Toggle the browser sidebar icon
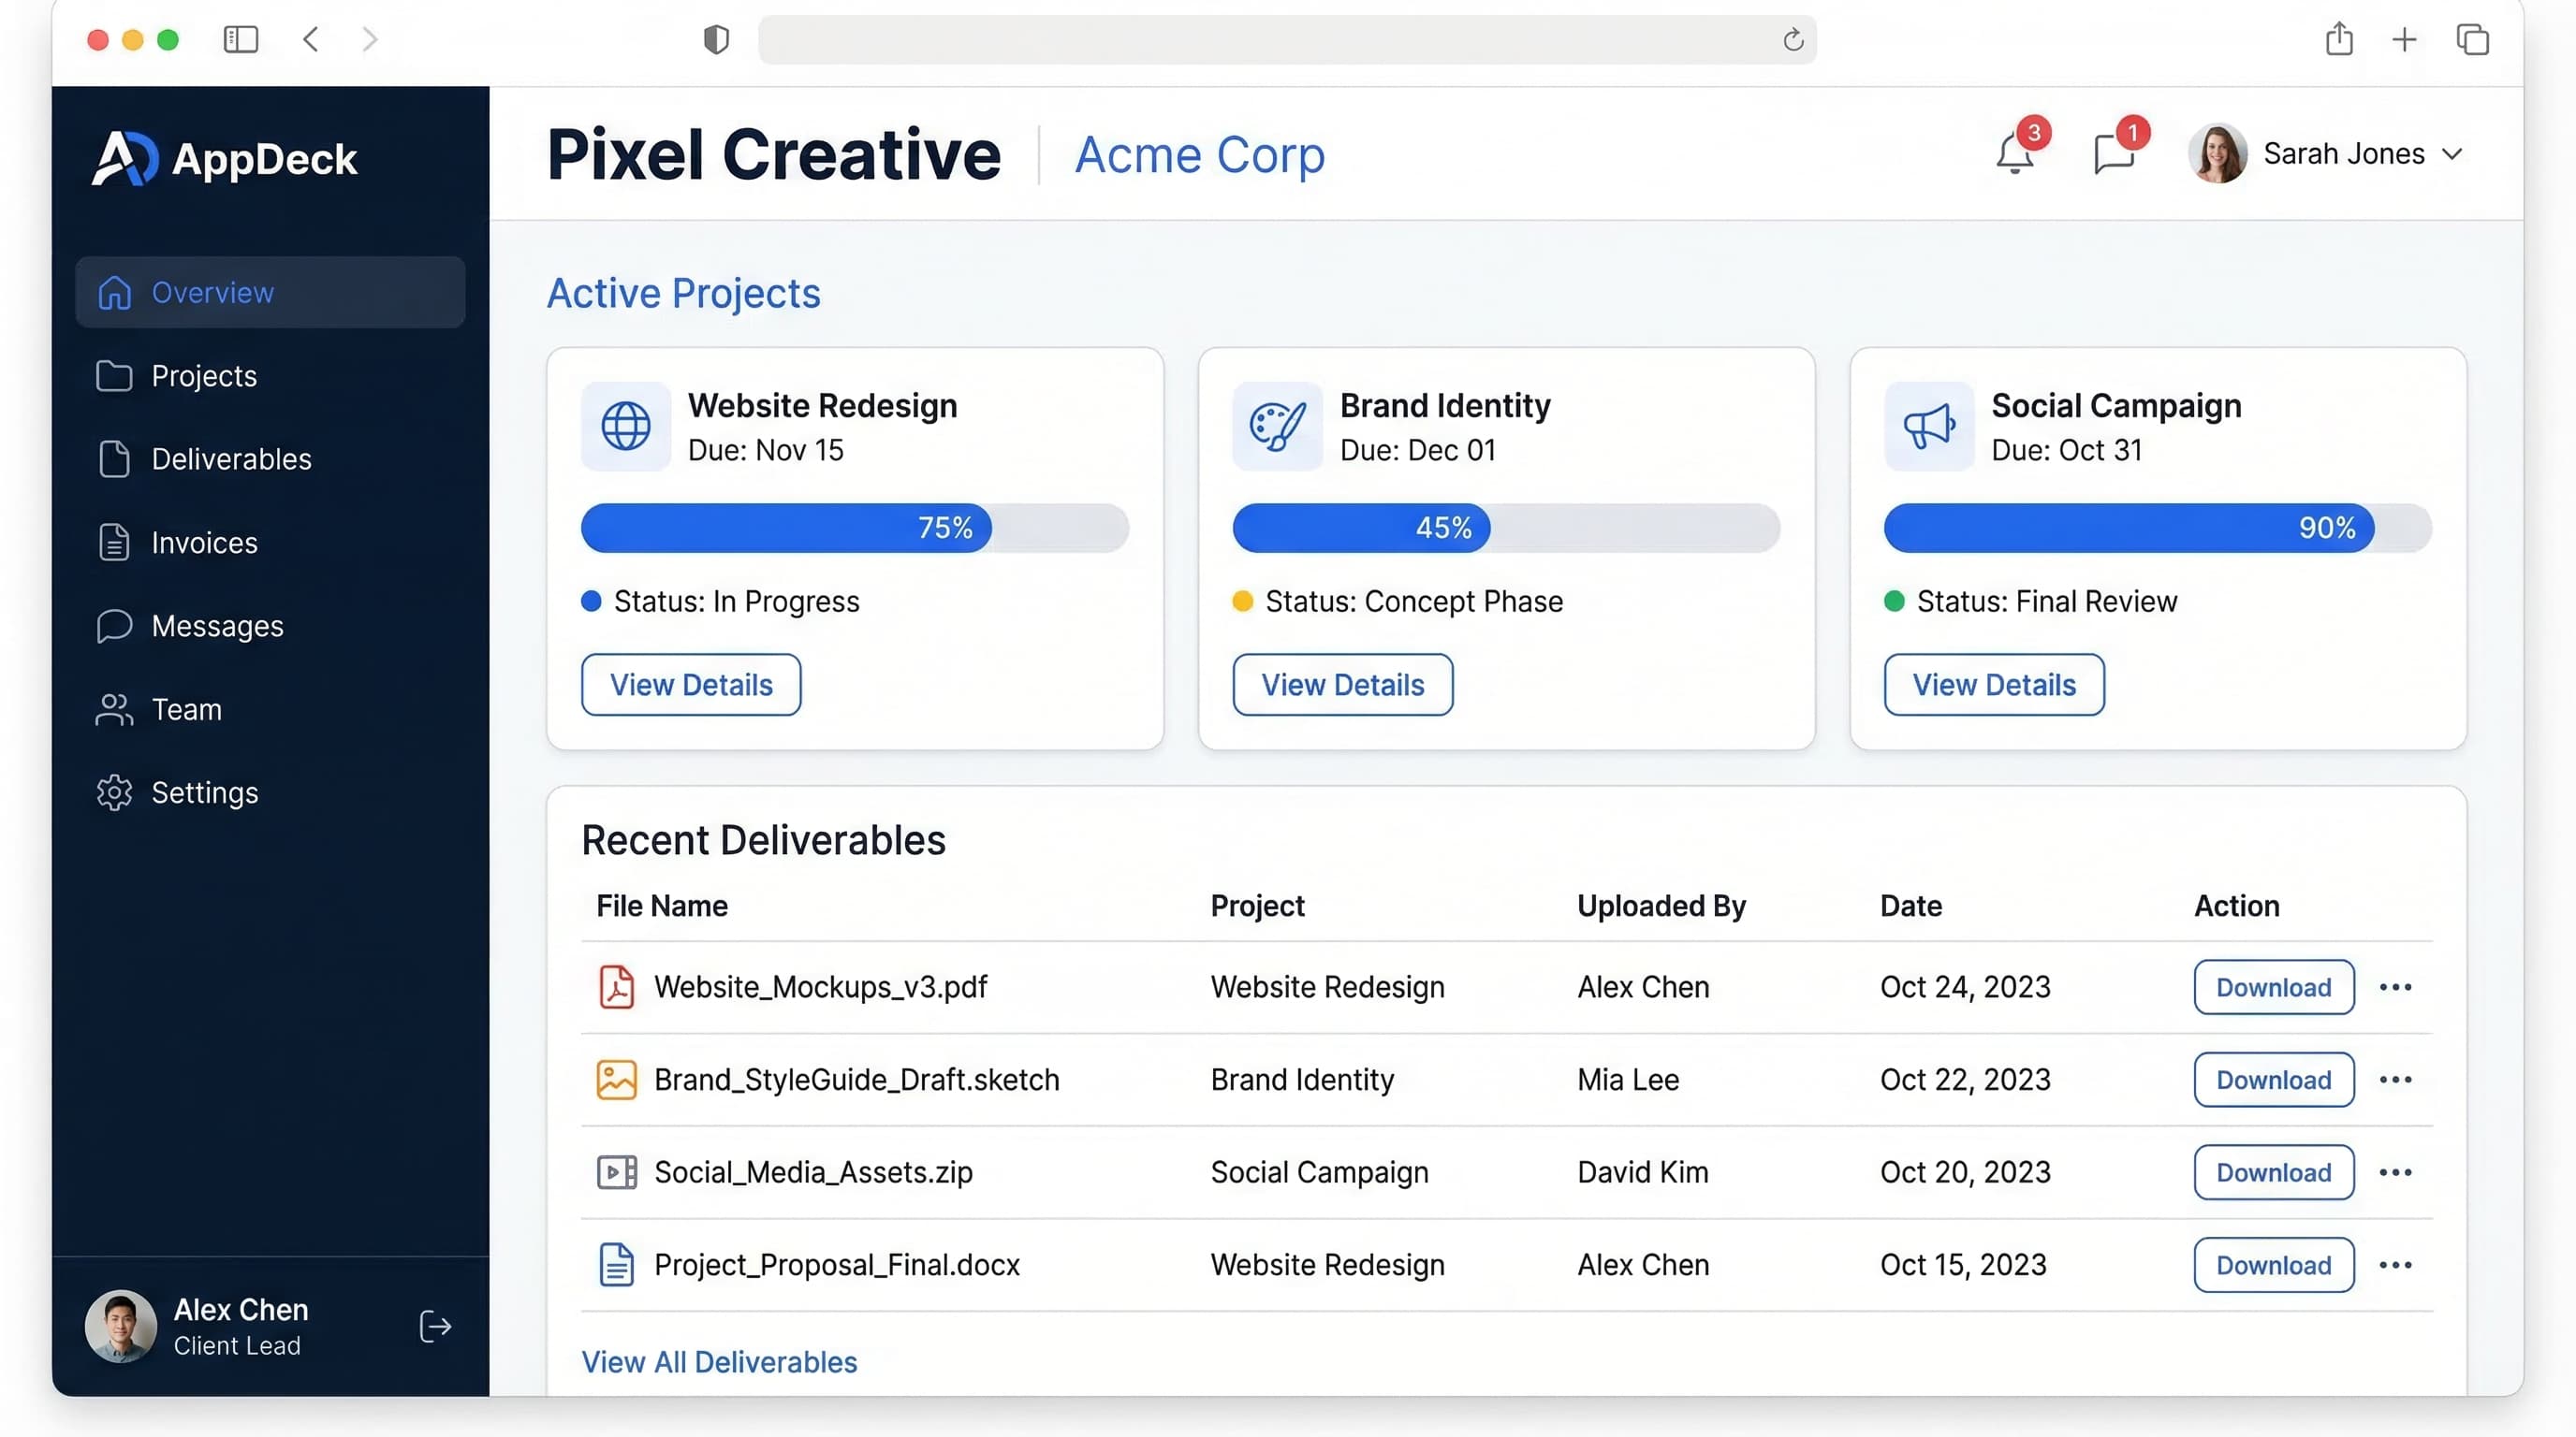Image resolution: width=2576 pixels, height=1437 pixels. (240, 39)
